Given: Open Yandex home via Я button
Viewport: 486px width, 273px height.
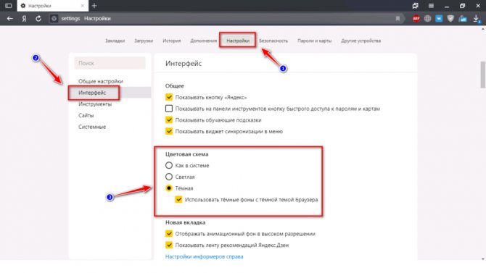Looking at the screenshot, I should [24, 19].
